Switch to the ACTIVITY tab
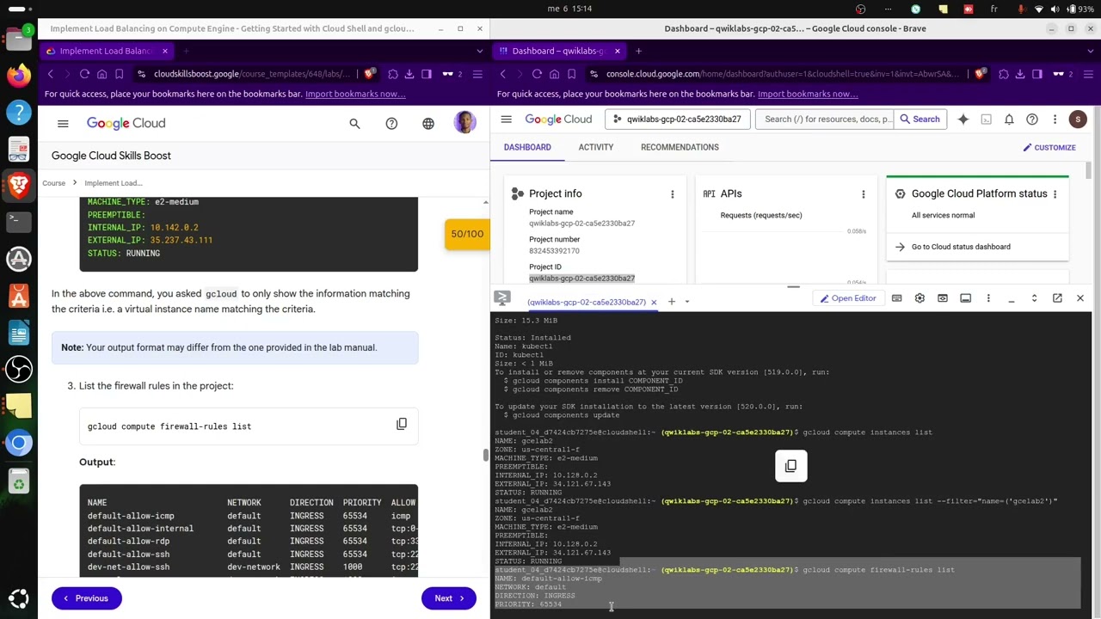The height and width of the screenshot is (619, 1101). (596, 147)
